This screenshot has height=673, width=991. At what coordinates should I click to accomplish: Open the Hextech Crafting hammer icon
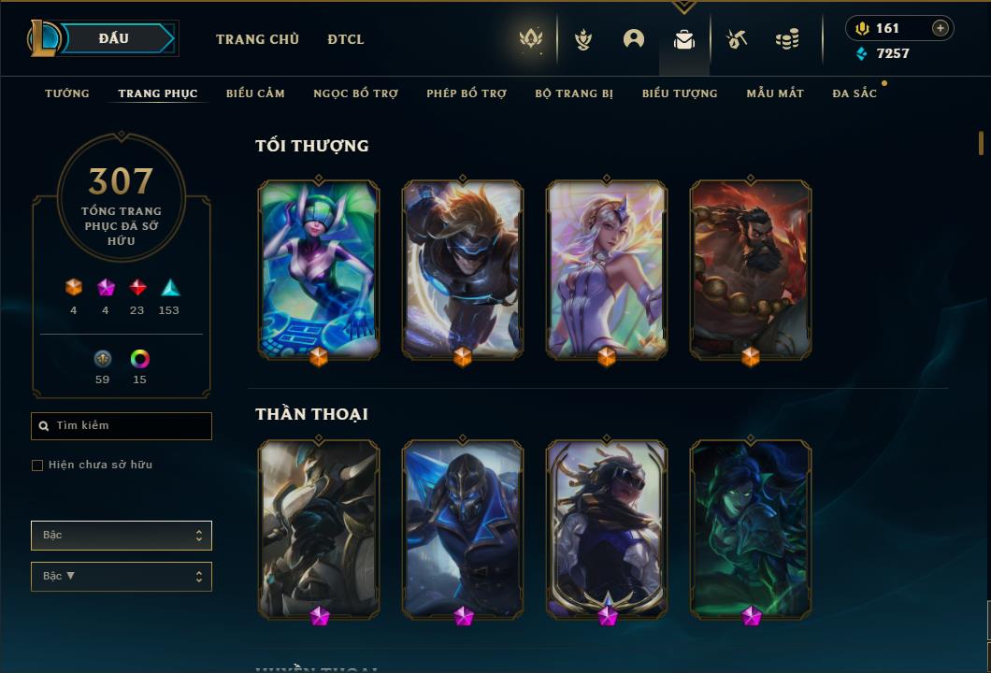point(737,39)
